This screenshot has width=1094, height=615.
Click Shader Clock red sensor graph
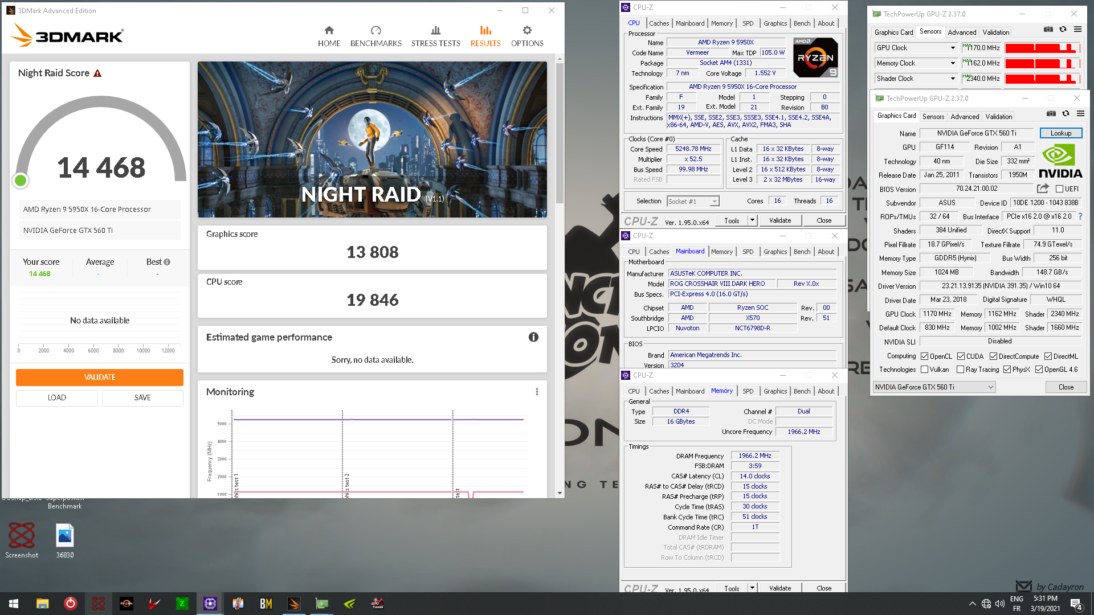coord(1041,79)
